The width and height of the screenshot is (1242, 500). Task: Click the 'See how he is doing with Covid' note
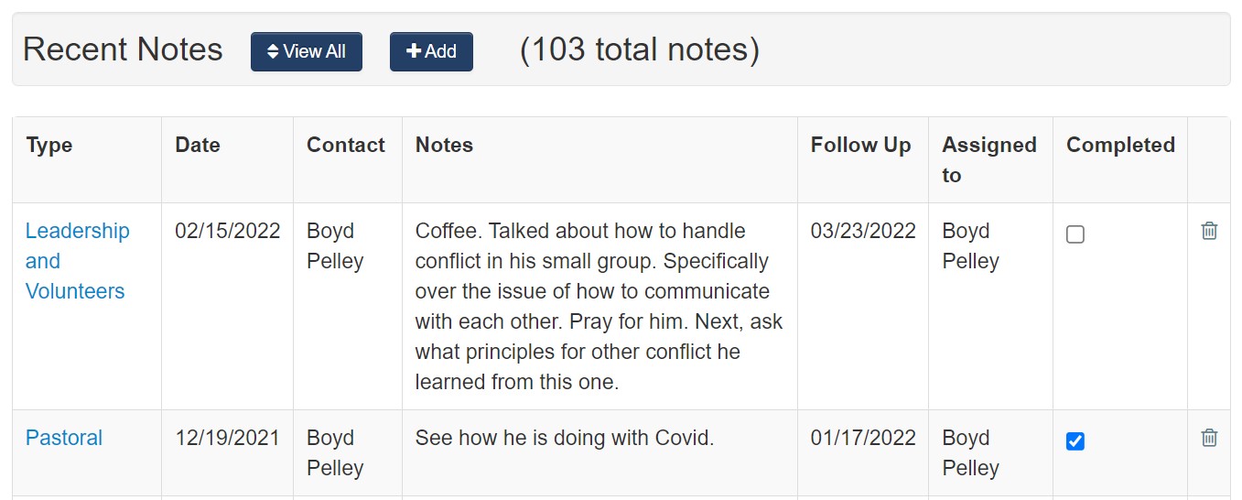pyautogui.click(x=565, y=438)
